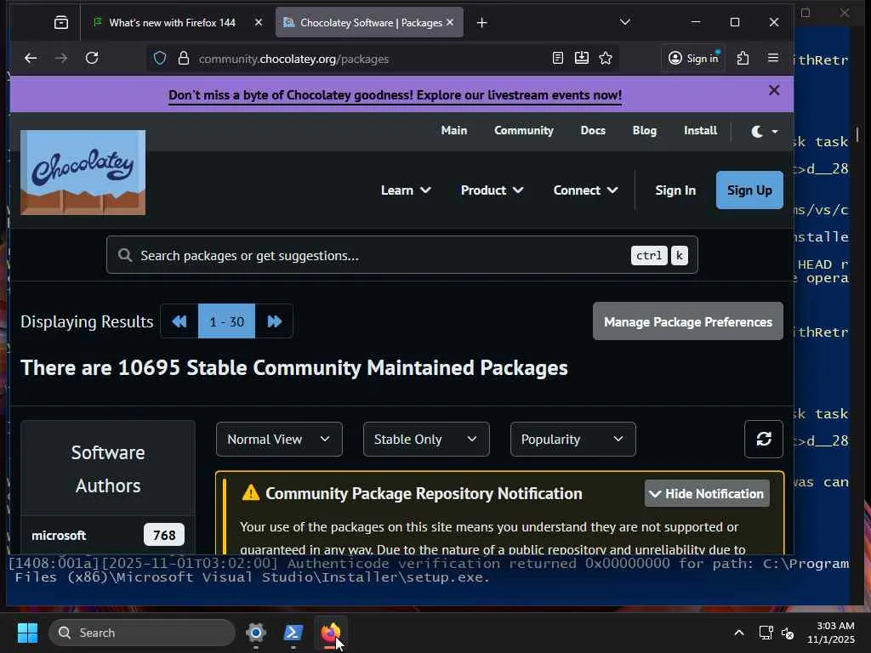
Task: Click the blue Sign Up button
Action: (x=749, y=190)
